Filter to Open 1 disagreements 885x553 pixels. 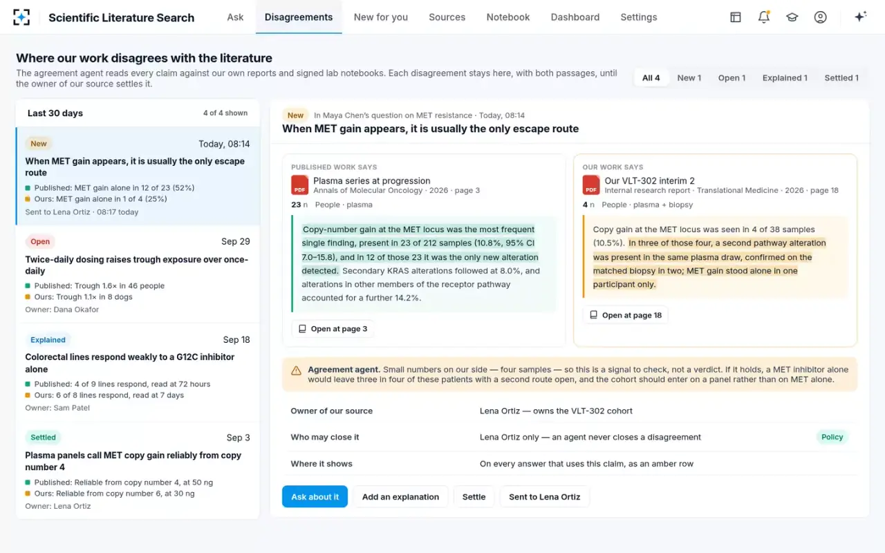pyautogui.click(x=732, y=78)
